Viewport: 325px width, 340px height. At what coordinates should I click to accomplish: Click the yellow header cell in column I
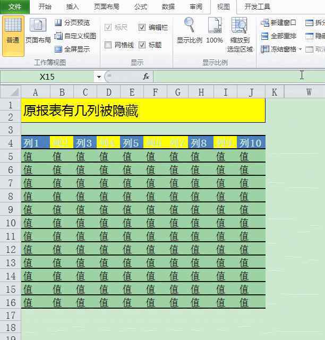coord(225,143)
